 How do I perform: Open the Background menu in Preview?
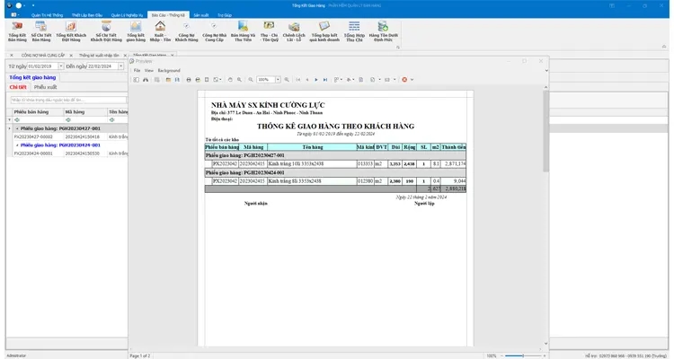[x=169, y=70]
